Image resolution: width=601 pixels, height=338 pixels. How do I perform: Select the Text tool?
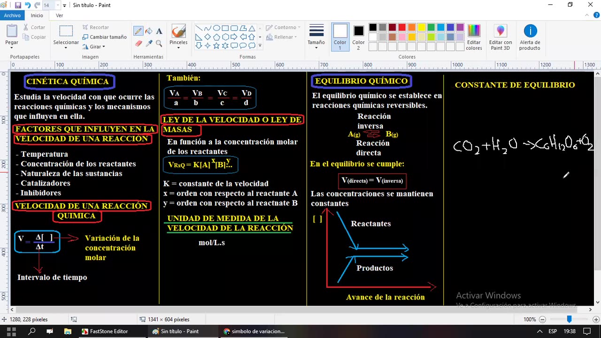[x=159, y=31]
